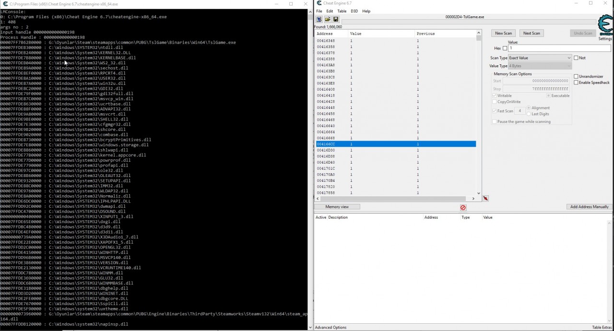
Task: Open Memory view
Action: point(337,207)
